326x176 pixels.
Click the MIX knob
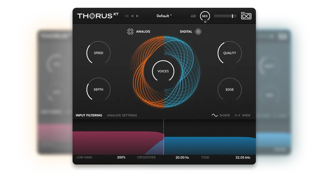coord(205,16)
